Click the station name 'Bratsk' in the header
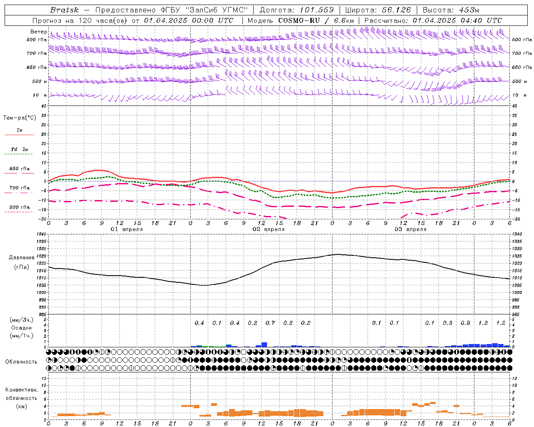The width and height of the screenshot is (534, 427). point(64,10)
